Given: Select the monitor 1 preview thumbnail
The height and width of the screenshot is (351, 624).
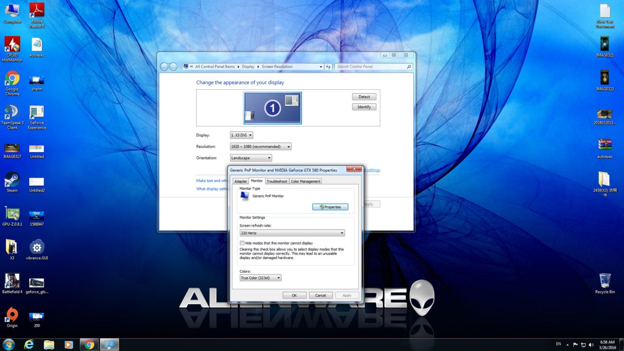Looking at the screenshot, I should 273,108.
